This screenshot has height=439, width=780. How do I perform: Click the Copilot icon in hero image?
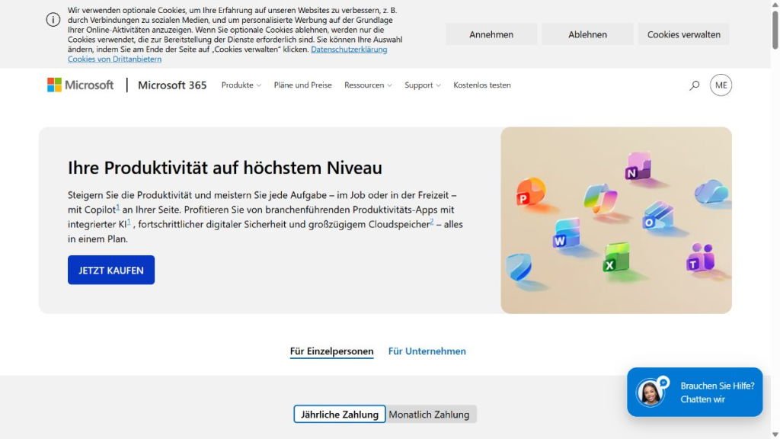pos(600,198)
